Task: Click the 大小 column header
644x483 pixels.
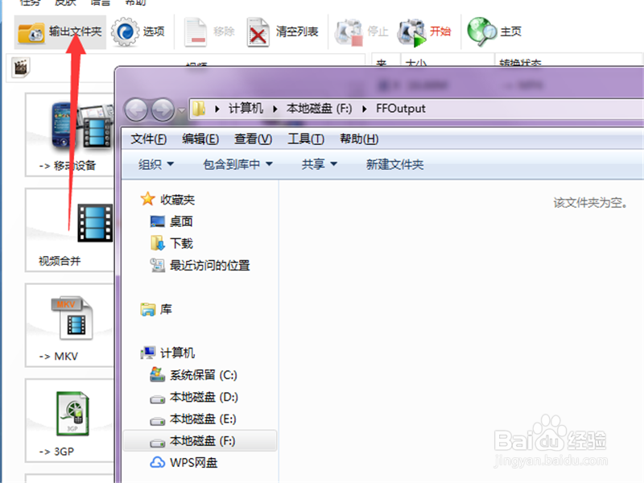Action: point(416,63)
